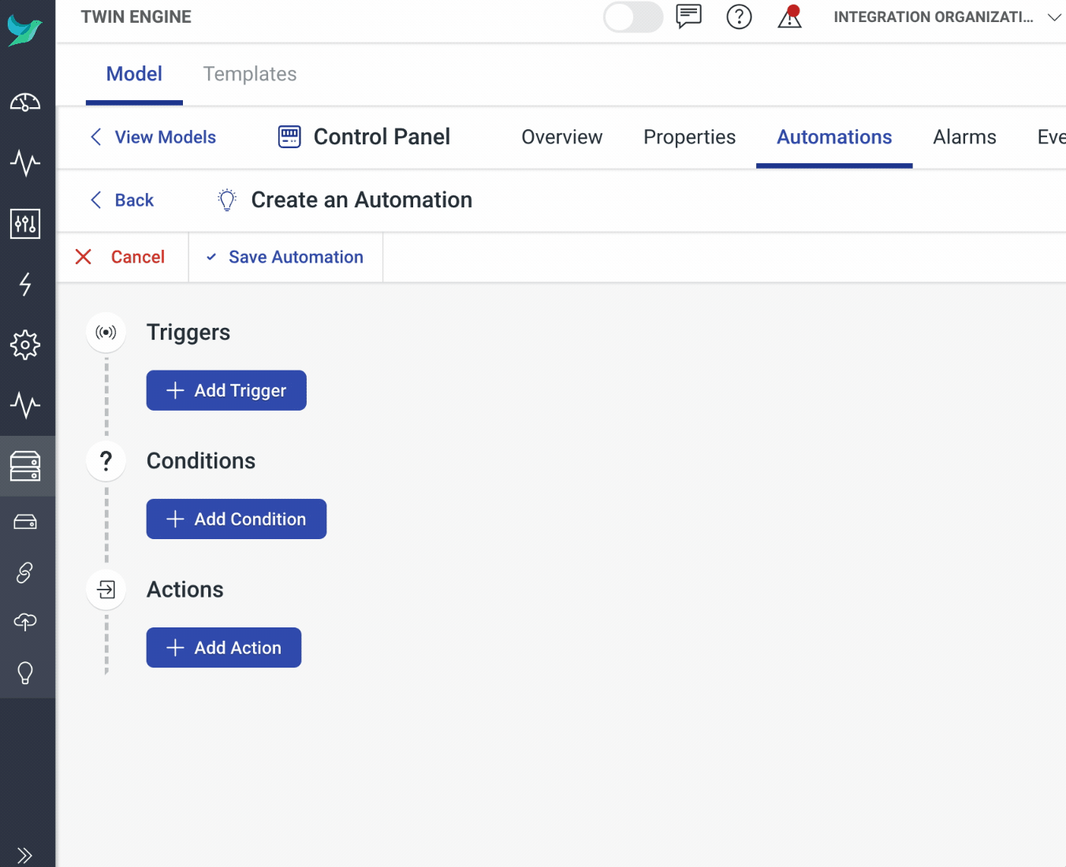Click Add Action button

tap(224, 647)
